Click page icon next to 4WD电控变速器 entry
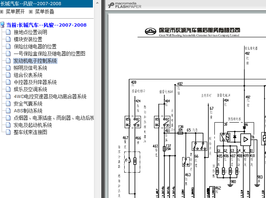Viewport: 266px width, 198px height. (8, 96)
